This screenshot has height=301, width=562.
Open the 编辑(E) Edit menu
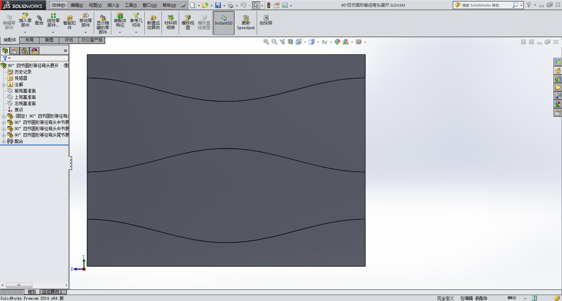tap(77, 5)
